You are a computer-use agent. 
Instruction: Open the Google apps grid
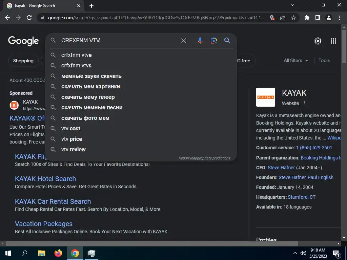point(333,41)
